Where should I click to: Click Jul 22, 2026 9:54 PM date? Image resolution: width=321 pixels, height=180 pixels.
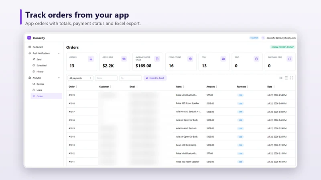[277, 95]
